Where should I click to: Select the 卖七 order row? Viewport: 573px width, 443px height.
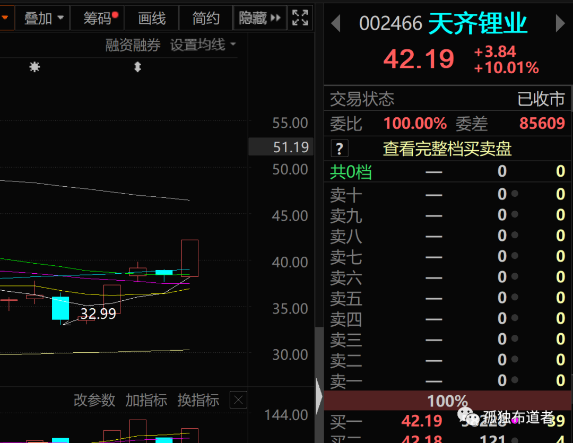(448, 256)
